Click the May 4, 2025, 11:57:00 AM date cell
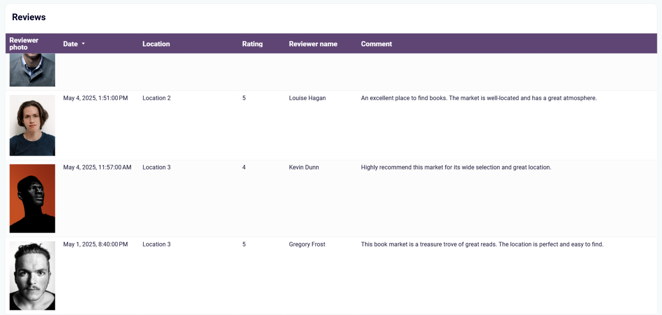Image resolution: width=662 pixels, height=315 pixels. pos(97,167)
